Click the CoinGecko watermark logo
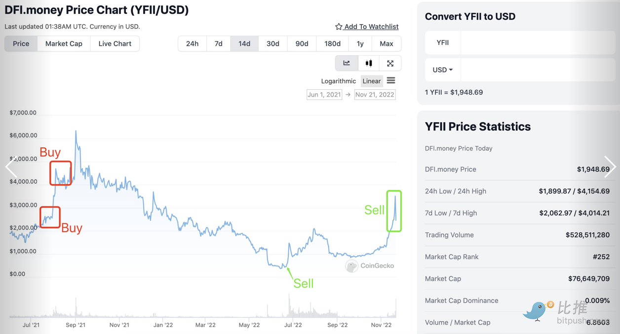 [351, 266]
